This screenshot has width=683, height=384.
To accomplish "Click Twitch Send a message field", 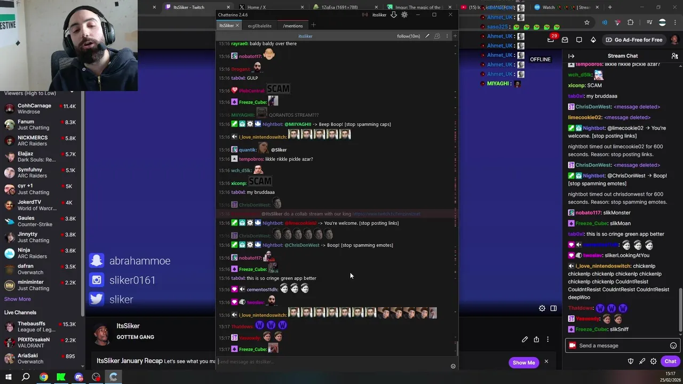I will (x=623, y=346).
